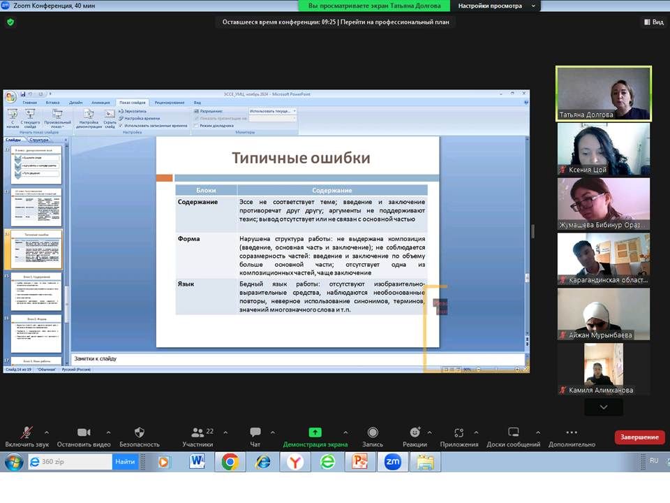The height and width of the screenshot is (503, 670).
Task: Expand audio options arrow beside microphone
Action: coord(47,432)
